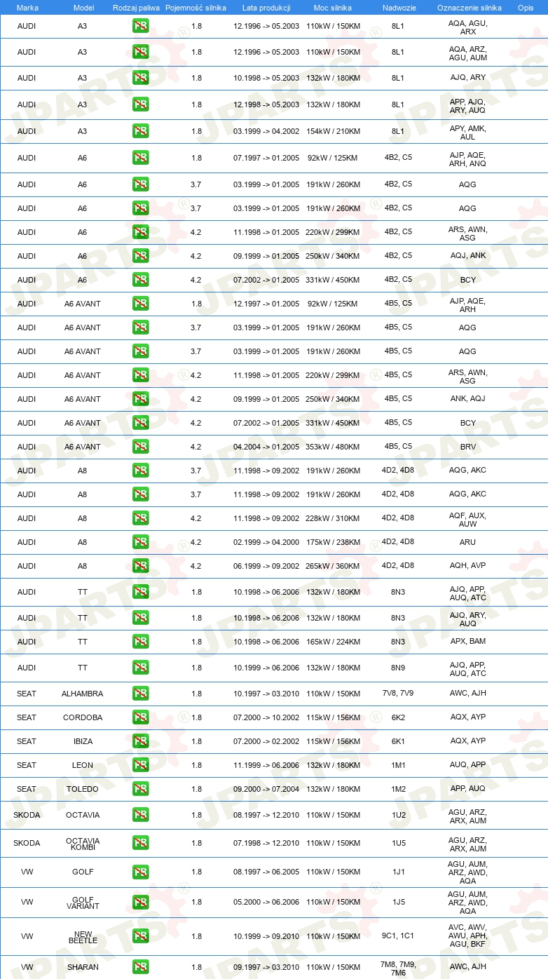This screenshot has height=979, width=548.
Task: Select the model cell 'TOLEDO'
Action: point(83,789)
